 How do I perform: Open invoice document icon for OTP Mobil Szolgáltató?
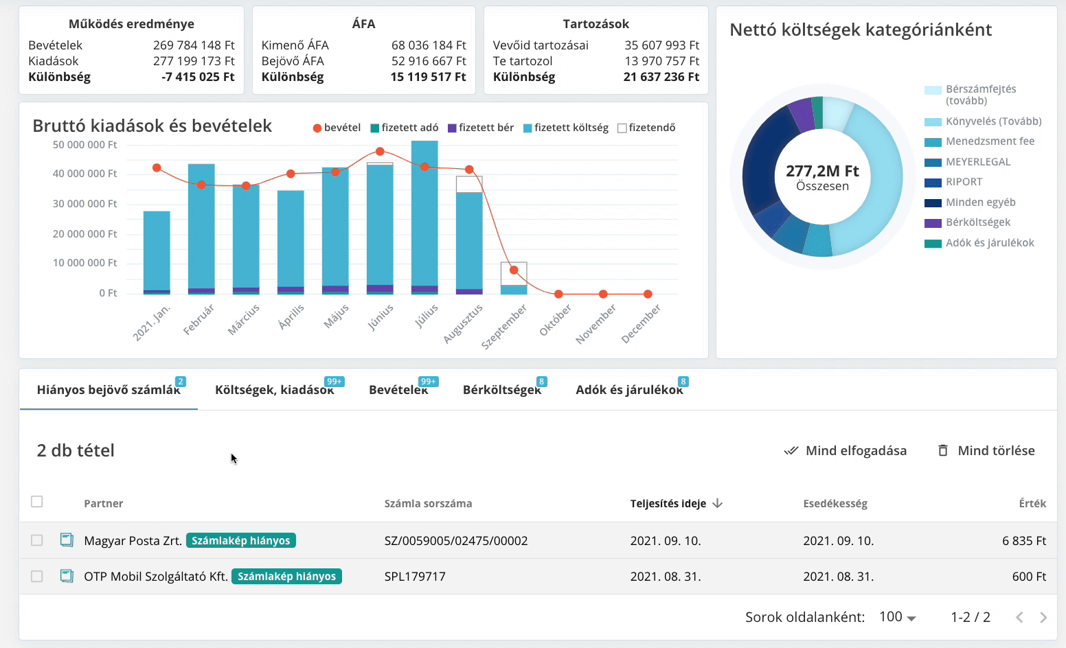coord(67,576)
